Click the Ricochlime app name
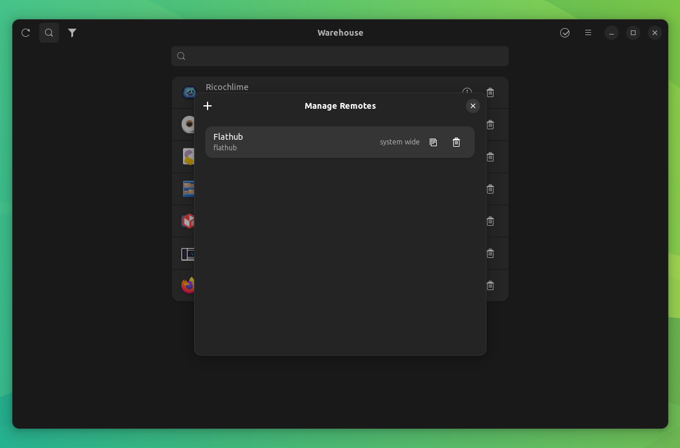680x448 pixels. click(227, 87)
